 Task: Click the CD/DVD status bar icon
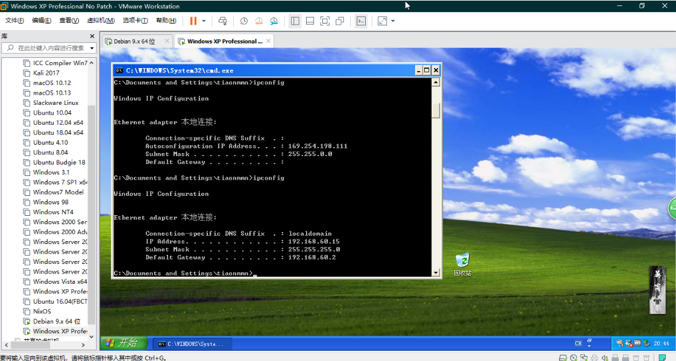point(574,357)
